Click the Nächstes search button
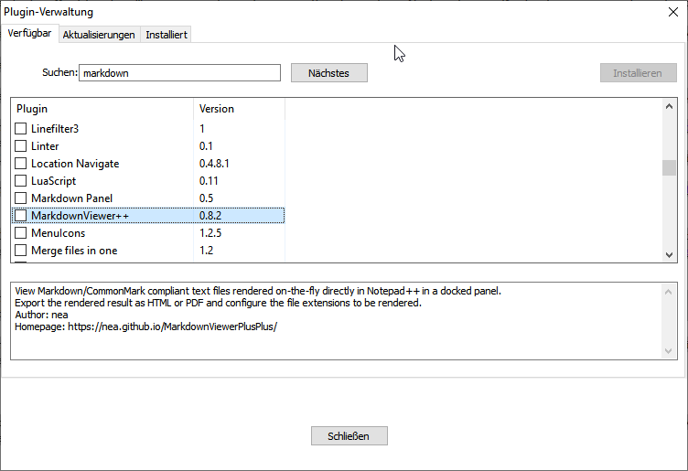688x471 pixels. pyautogui.click(x=328, y=73)
